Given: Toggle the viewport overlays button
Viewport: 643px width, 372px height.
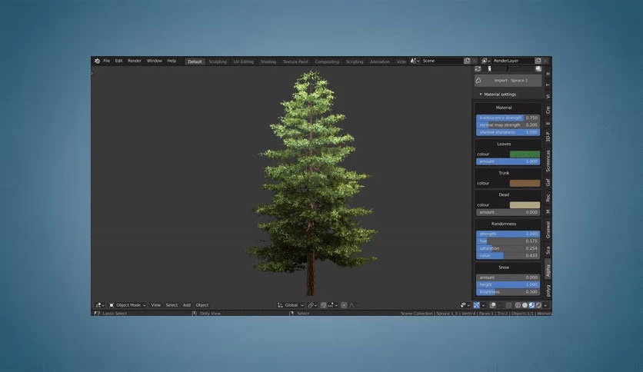Looking at the screenshot, I should point(493,305).
